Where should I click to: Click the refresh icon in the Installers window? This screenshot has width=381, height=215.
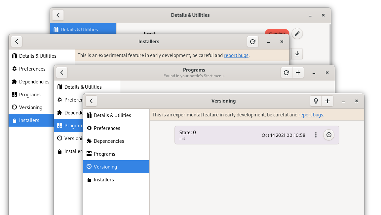coord(253,42)
